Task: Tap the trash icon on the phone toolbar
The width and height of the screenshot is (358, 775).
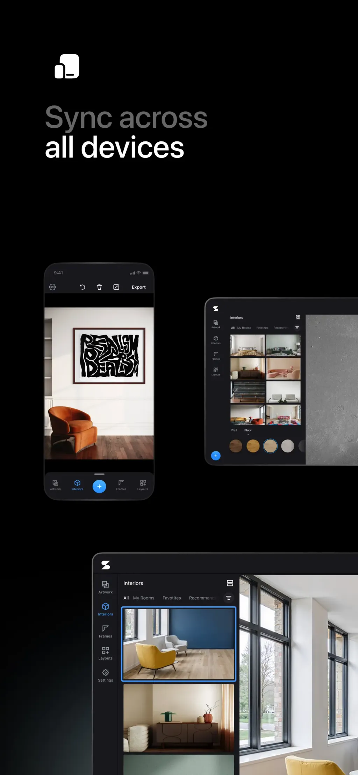Action: [x=99, y=287]
